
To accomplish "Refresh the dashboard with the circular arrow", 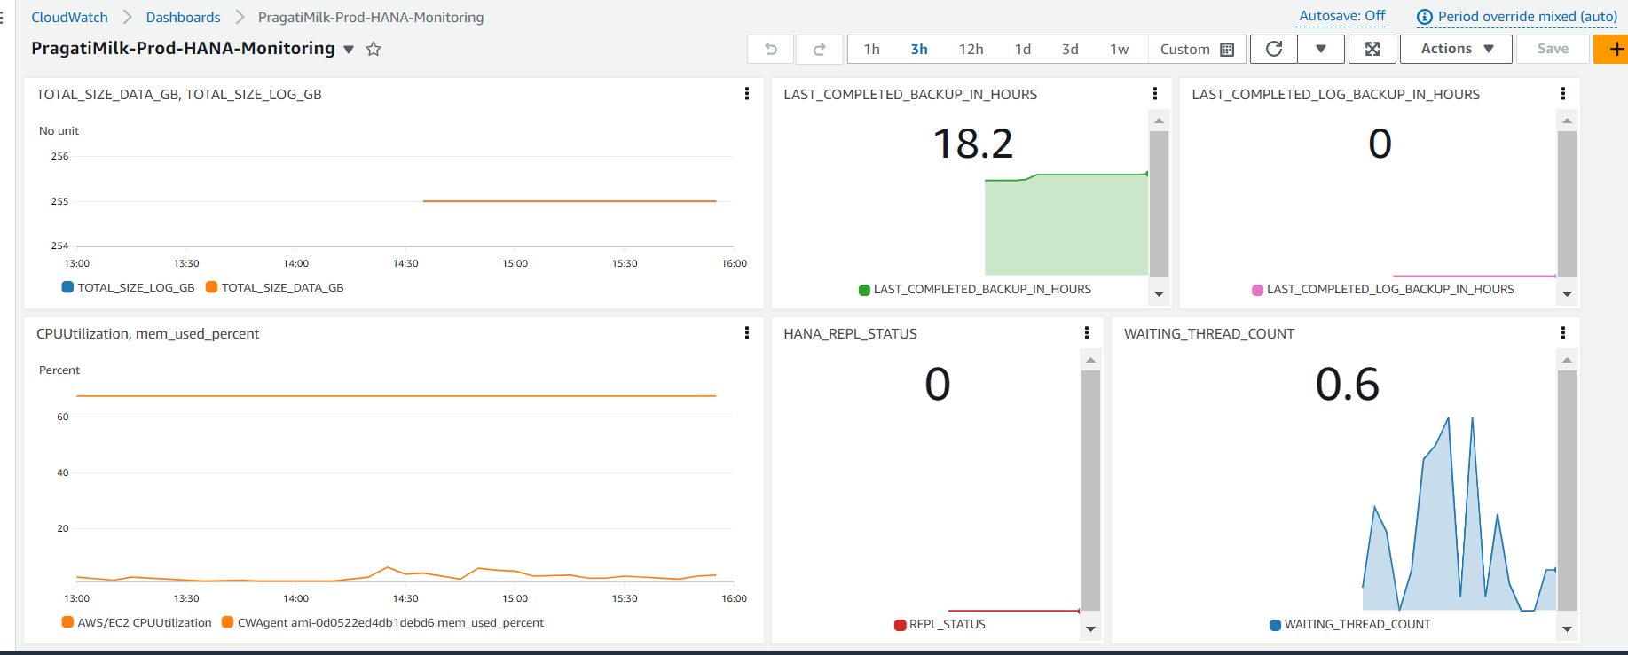I will pos(1274,50).
